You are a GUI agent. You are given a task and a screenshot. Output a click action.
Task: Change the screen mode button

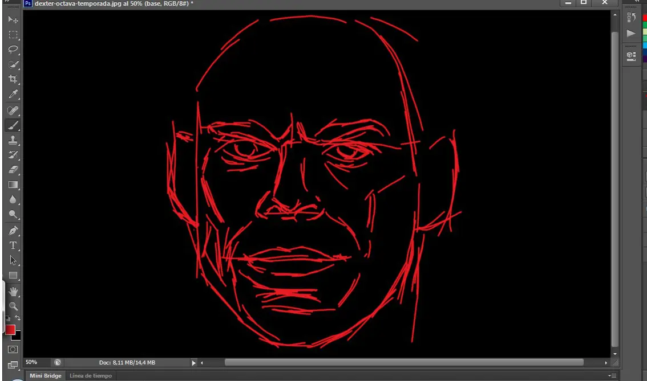13,365
